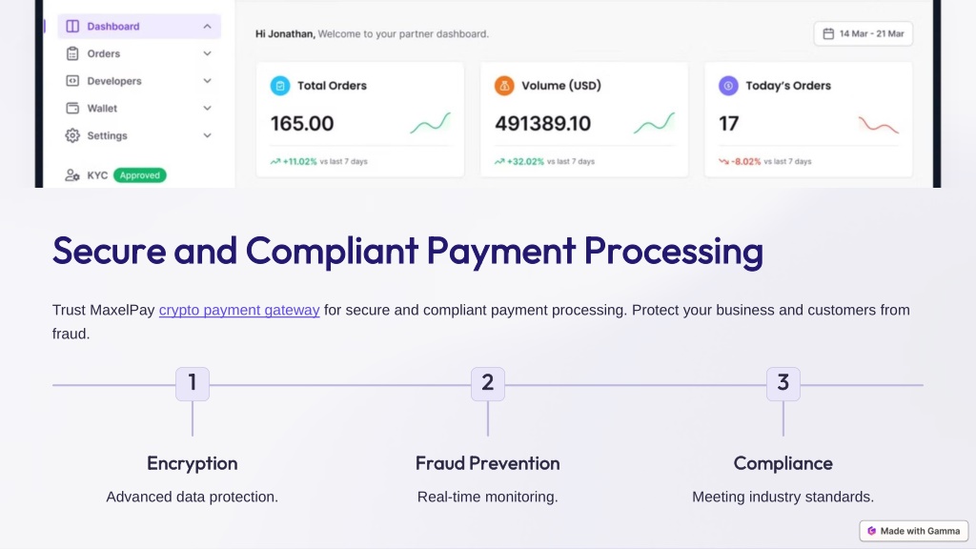Expand the Settings menu chevron
Image resolution: width=976 pixels, height=549 pixels.
pyautogui.click(x=207, y=135)
